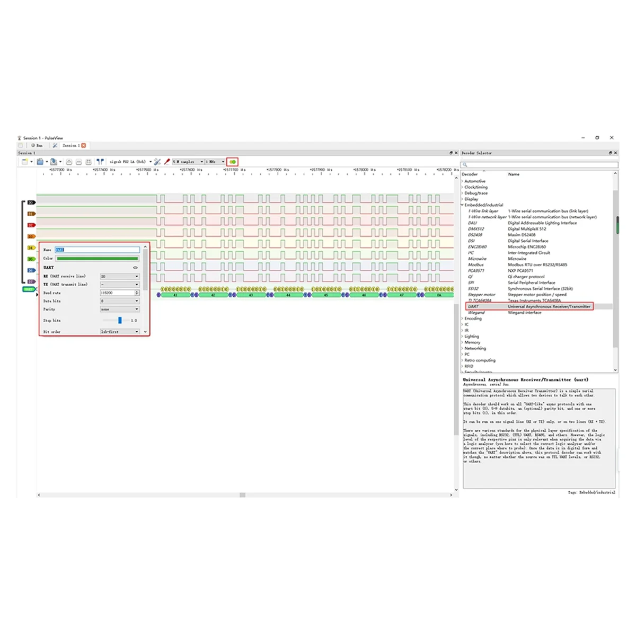Select the D4 channel marker

click(x=32, y=248)
